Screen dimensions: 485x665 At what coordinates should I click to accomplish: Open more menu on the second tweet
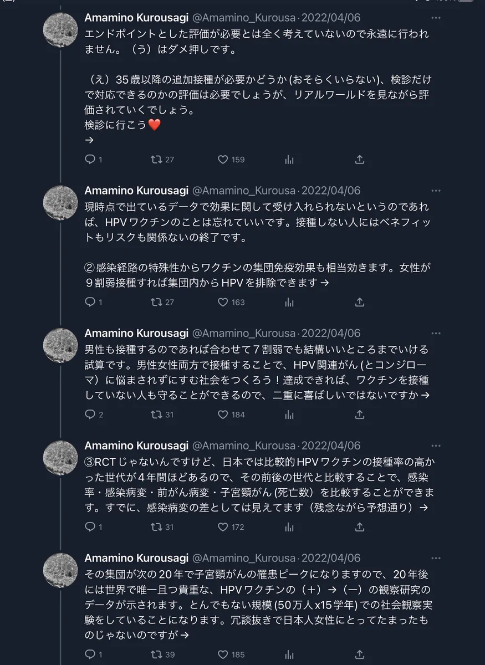[x=436, y=191]
